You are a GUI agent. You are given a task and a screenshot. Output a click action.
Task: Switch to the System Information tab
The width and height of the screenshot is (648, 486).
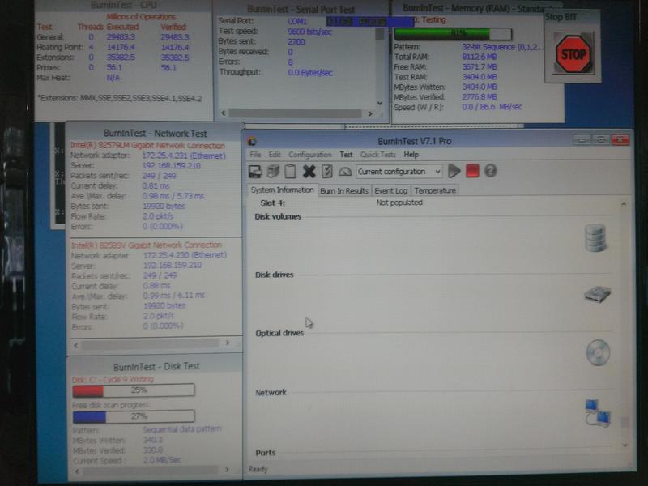(x=282, y=190)
